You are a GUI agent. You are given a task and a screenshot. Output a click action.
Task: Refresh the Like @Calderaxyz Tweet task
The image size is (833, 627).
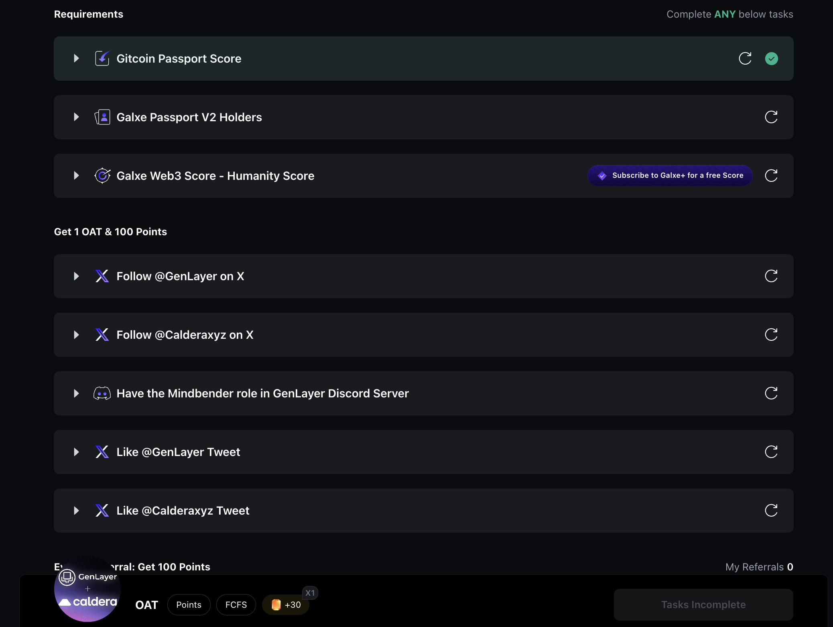(x=771, y=511)
